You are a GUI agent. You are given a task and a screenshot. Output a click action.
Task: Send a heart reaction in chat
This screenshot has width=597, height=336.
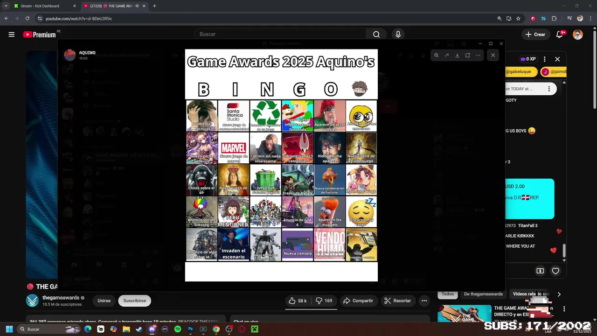pos(555,271)
